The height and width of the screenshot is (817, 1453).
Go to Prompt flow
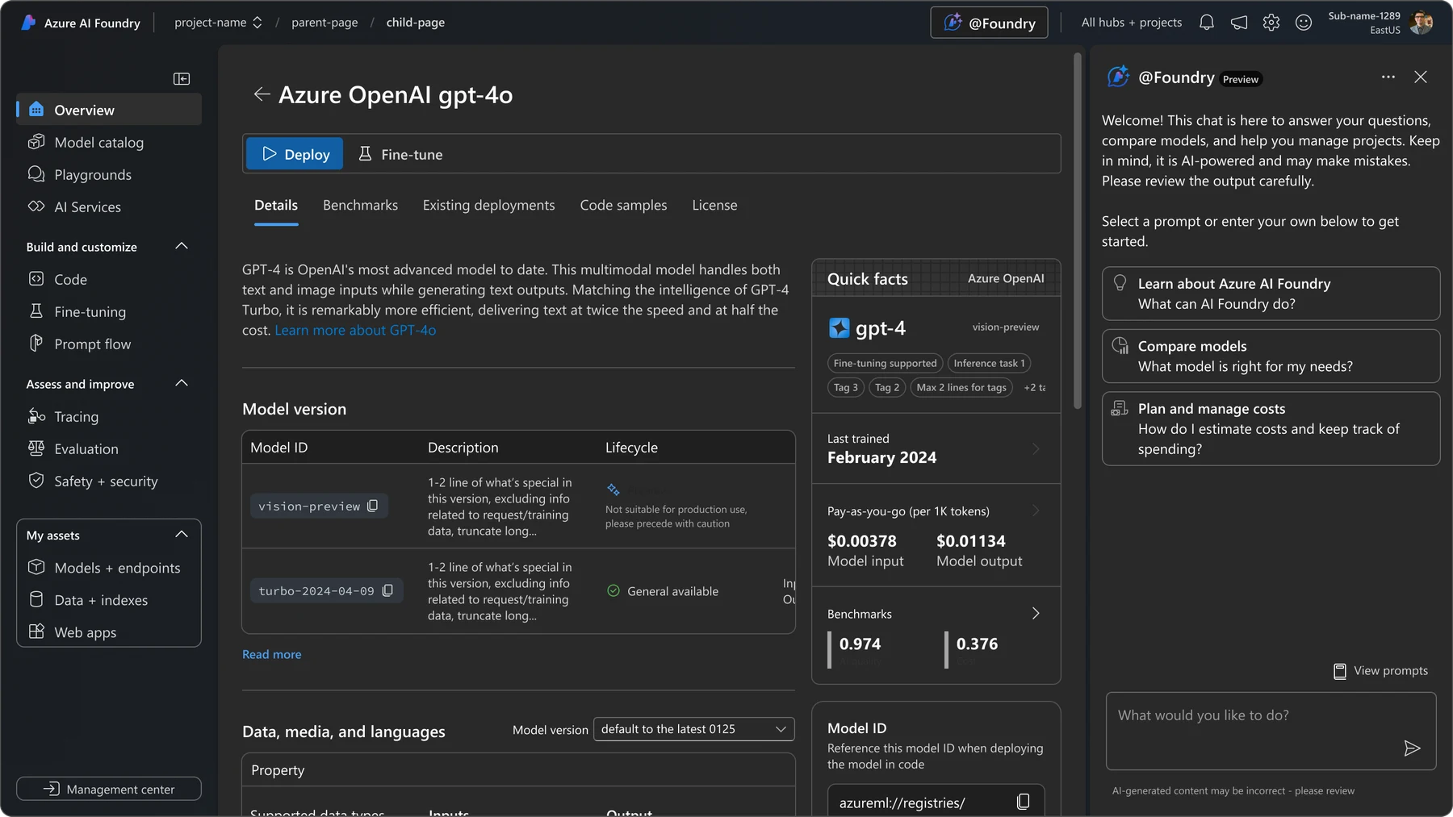click(x=109, y=344)
